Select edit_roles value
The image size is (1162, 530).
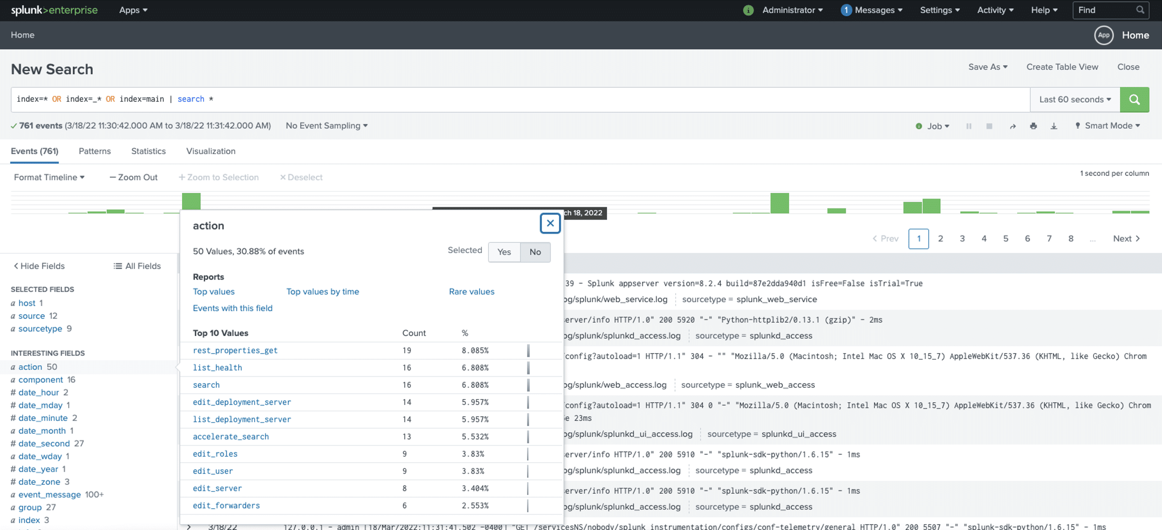(x=215, y=454)
